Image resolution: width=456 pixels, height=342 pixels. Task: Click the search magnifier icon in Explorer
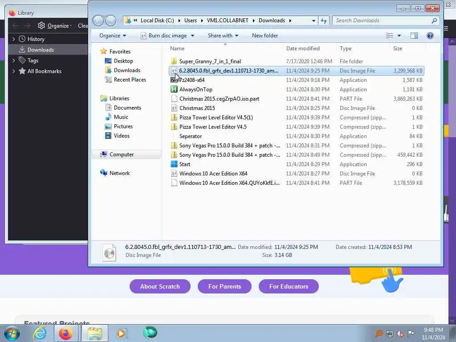434,20
